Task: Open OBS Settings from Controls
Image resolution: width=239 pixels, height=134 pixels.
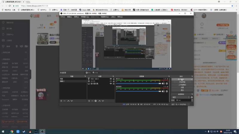Action: tap(182, 88)
